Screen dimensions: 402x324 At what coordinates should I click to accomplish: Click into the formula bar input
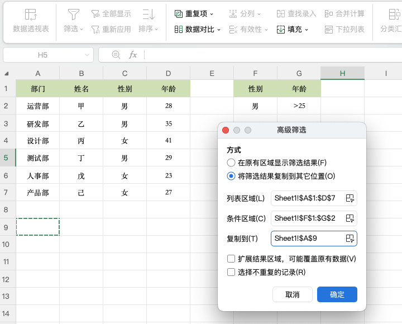tap(273, 55)
